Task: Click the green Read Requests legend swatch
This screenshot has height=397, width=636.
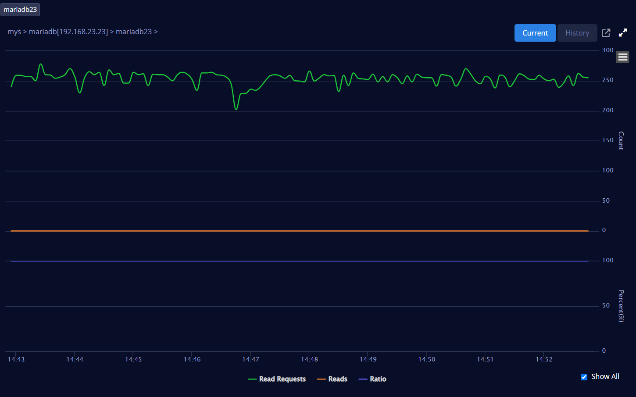Action: (x=252, y=379)
